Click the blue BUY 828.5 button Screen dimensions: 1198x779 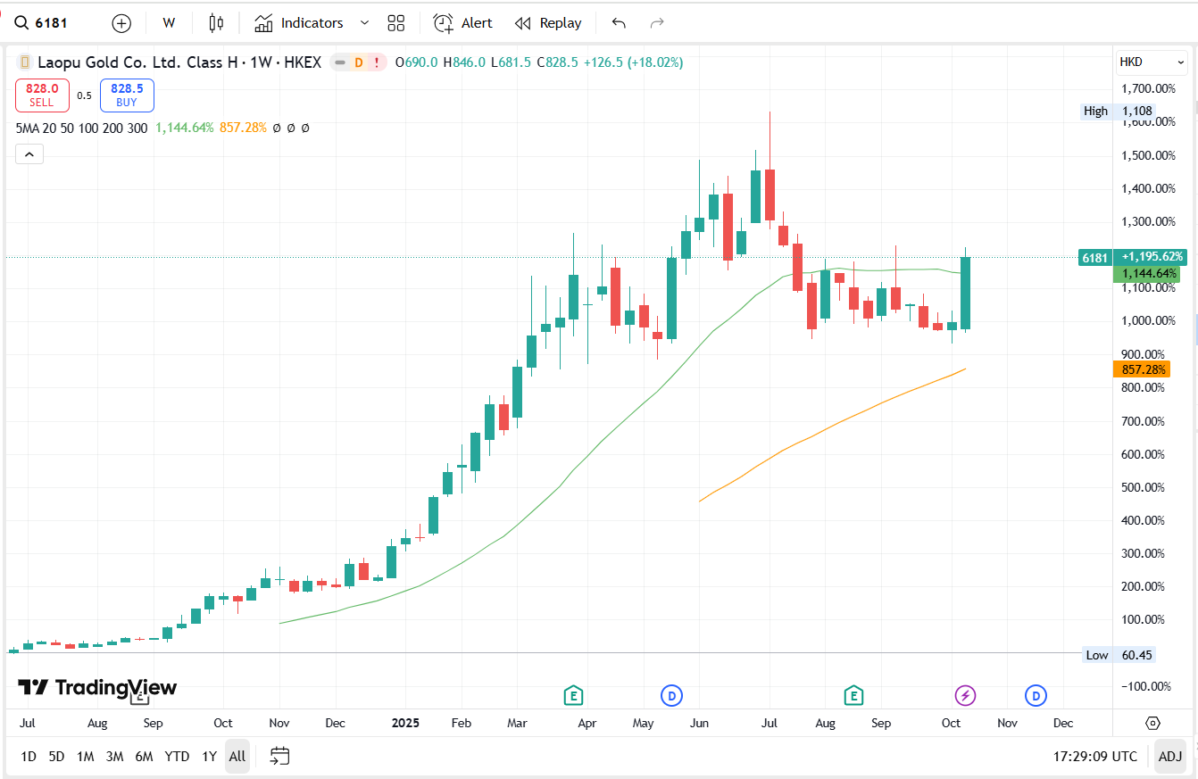[x=127, y=95]
